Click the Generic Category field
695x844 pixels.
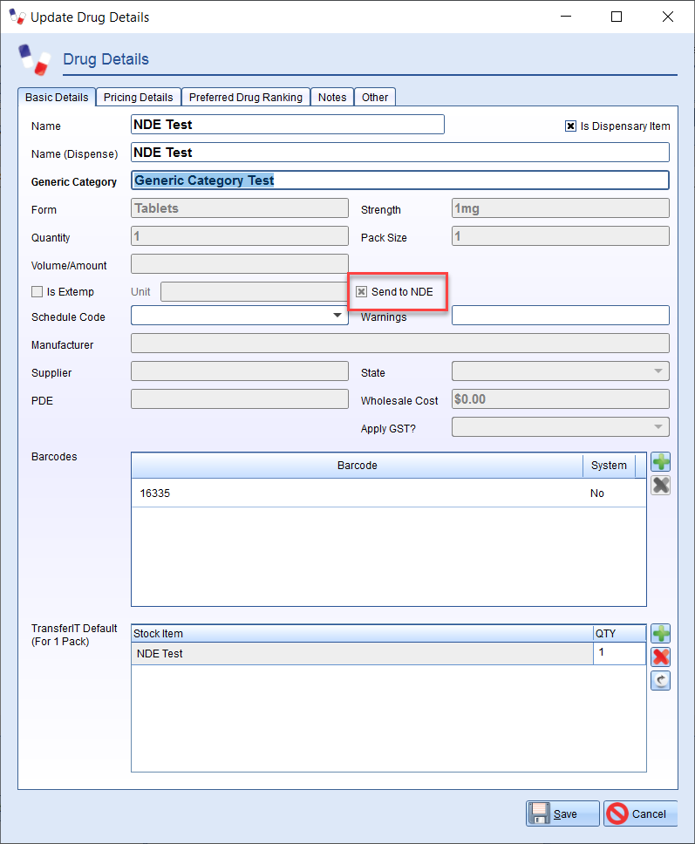[x=400, y=180]
